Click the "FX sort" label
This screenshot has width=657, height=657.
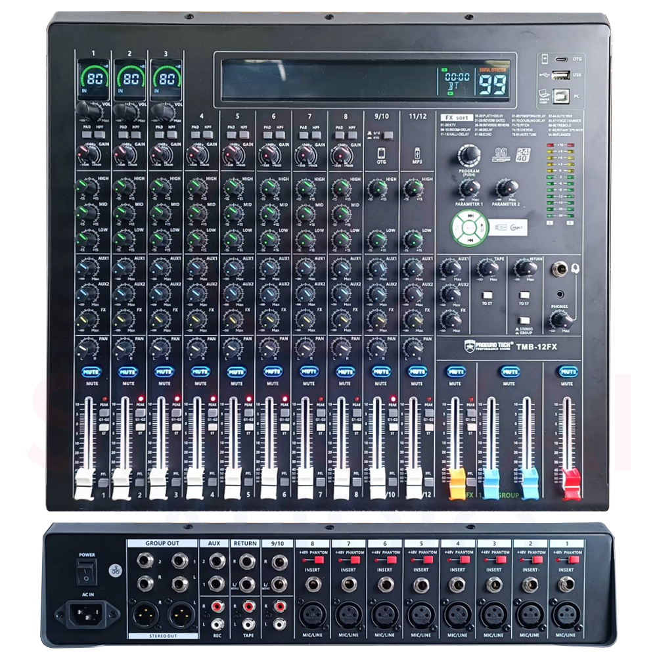coord(457,118)
